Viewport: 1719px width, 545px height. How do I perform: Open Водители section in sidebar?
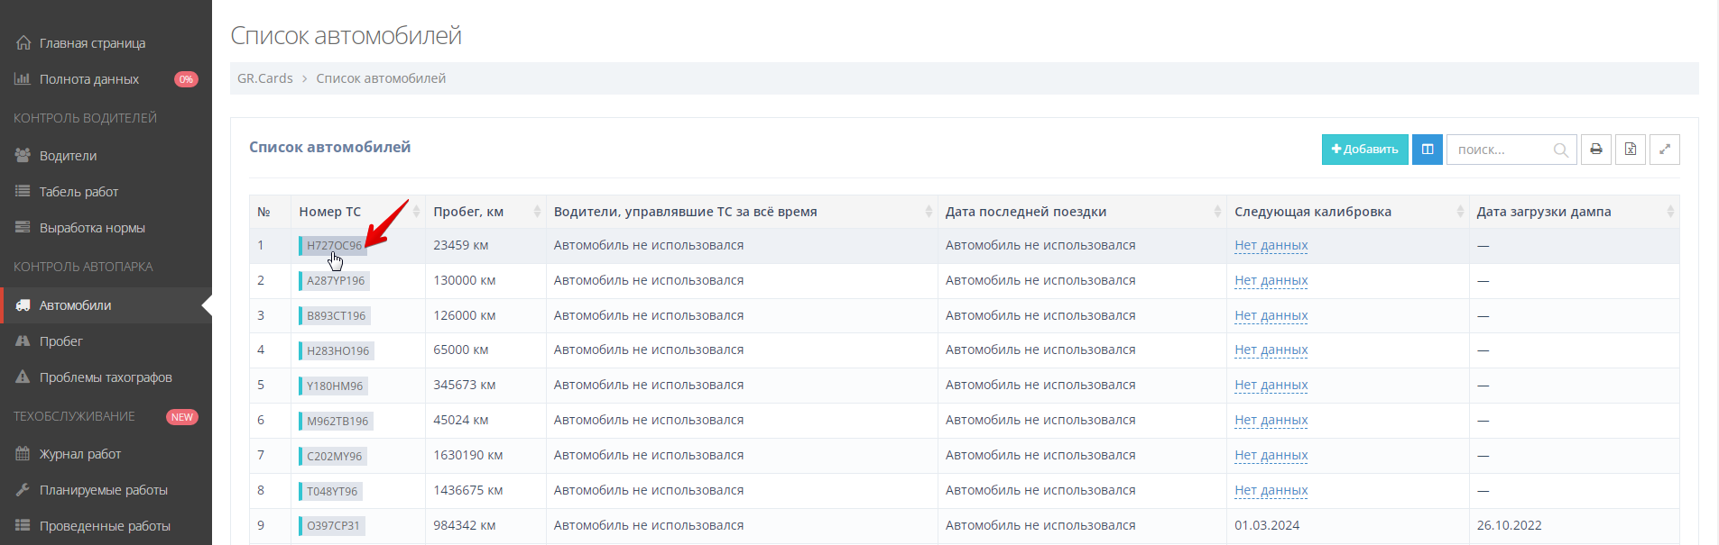(68, 156)
